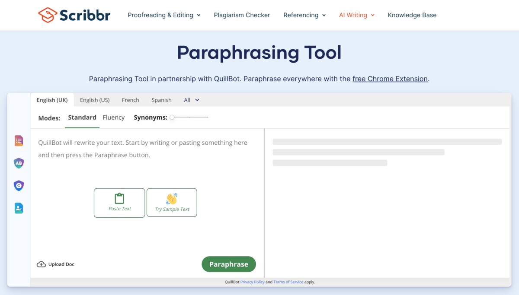
Task: Switch to the French language tab
Action: tap(130, 100)
